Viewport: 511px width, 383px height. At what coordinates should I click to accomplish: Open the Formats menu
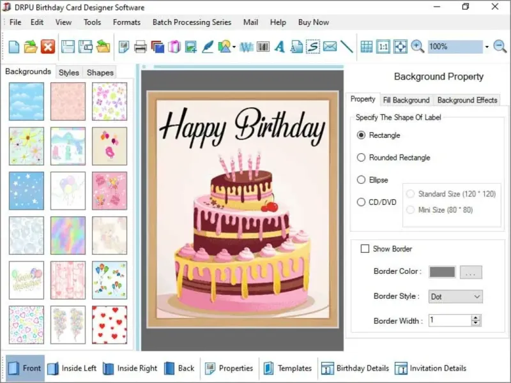click(x=126, y=22)
